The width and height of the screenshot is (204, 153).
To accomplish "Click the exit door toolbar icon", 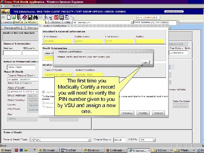I will (19, 17).
